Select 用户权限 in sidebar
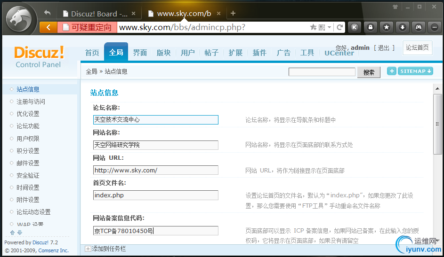The height and width of the screenshot is (257, 444). pyautogui.click(x=28, y=139)
